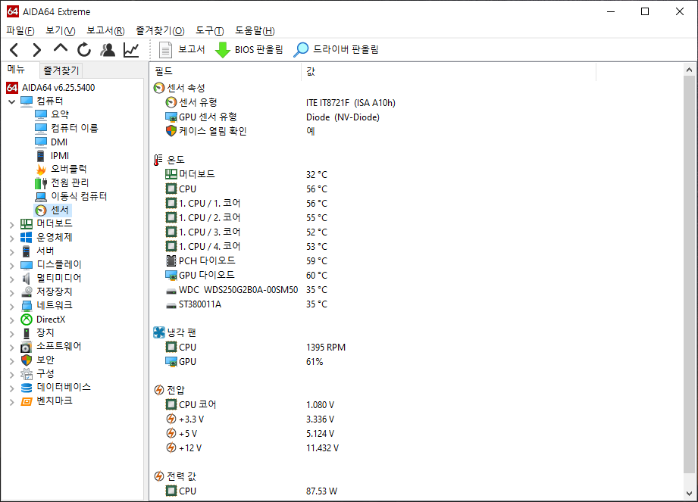This screenshot has width=698, height=502.
Task: Click the 값 column header
Action: coord(449,71)
